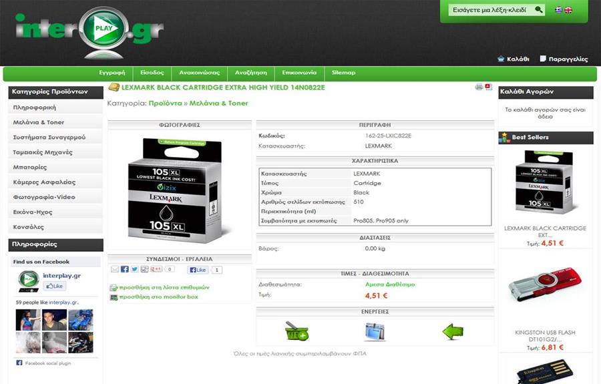The height and width of the screenshot is (384, 601).
Task: Click the search magnifier icon
Action: click(x=538, y=9)
